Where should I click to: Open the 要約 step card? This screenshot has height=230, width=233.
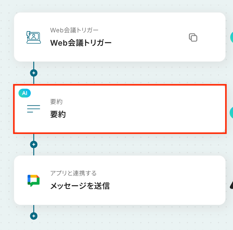point(120,109)
